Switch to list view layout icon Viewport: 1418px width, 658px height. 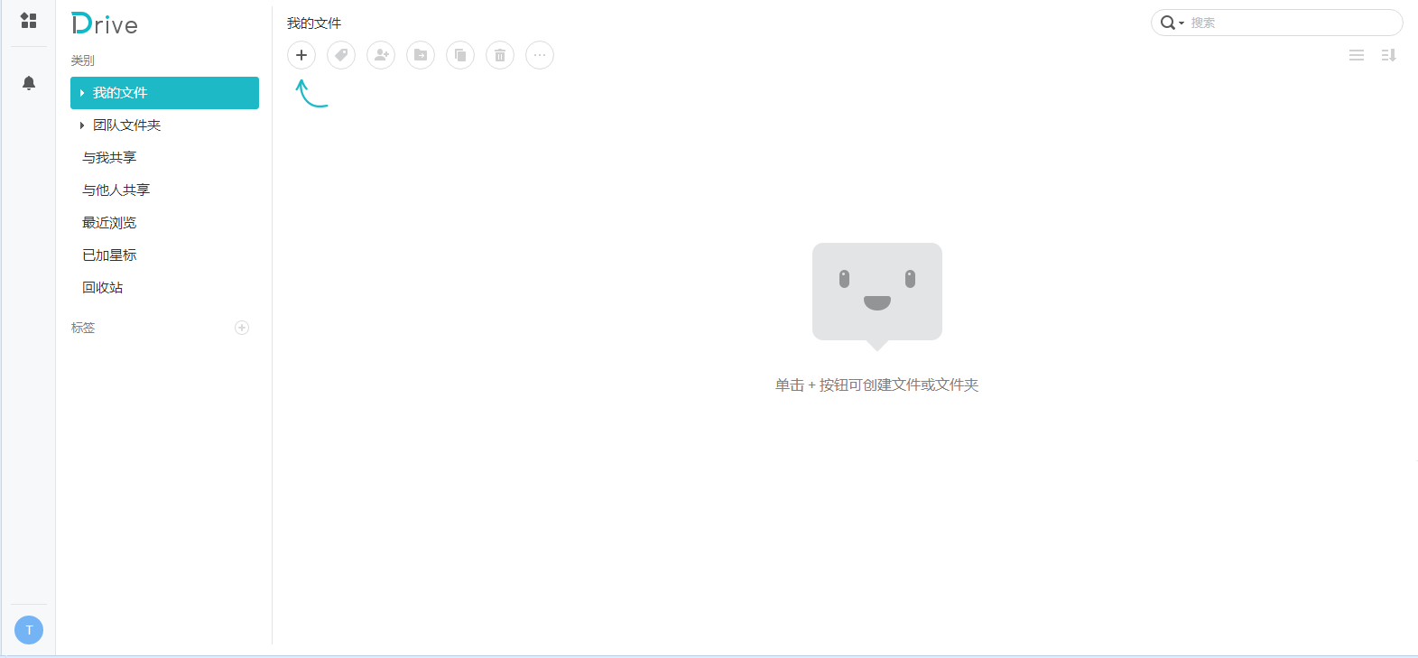(1356, 55)
